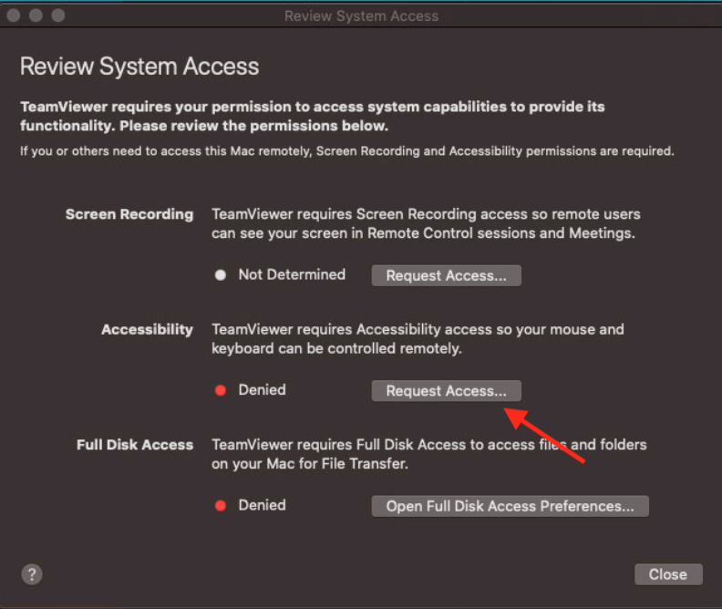This screenshot has height=609, width=722.
Task: Click the window's leftmost traffic light button
Action: tap(14, 15)
